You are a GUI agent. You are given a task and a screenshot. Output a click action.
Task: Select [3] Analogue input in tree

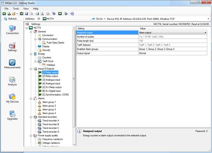[x=51, y=80]
